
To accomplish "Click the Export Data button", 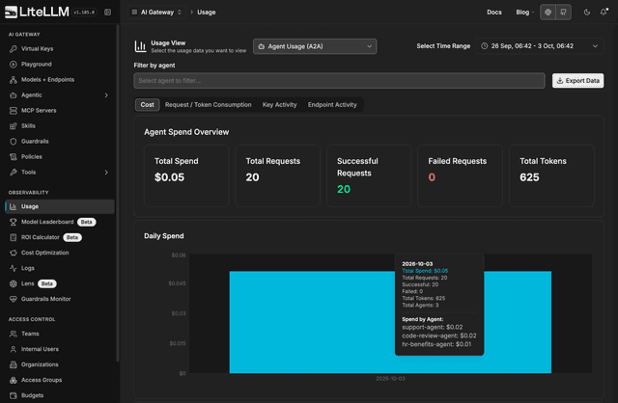I will (577, 81).
